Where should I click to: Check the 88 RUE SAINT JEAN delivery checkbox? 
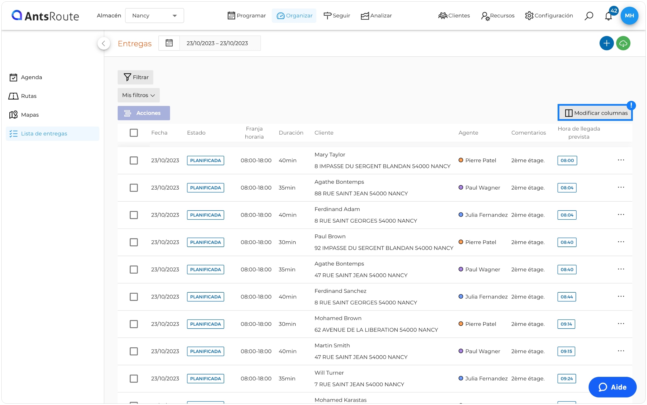(134, 188)
